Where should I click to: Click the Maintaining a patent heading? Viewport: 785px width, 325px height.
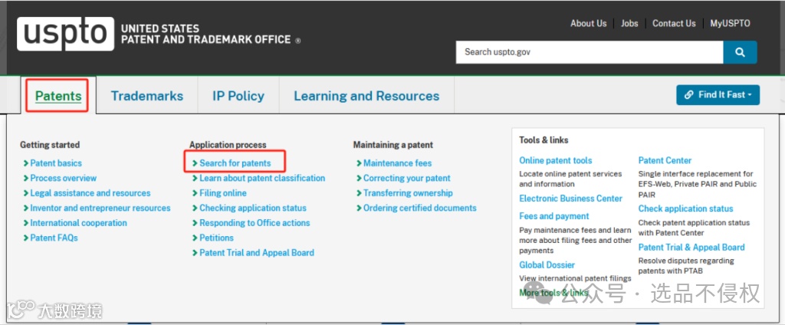pos(393,145)
